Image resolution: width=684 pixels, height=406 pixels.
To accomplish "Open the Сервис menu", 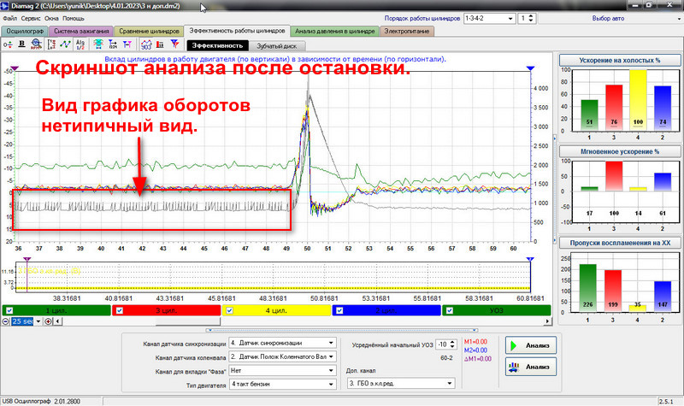I will click(31, 18).
